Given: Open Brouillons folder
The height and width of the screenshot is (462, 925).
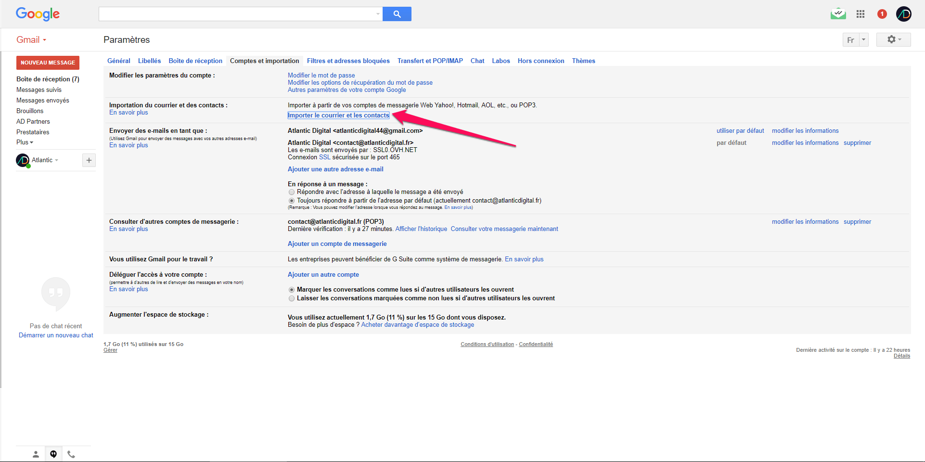Looking at the screenshot, I should [x=30, y=111].
